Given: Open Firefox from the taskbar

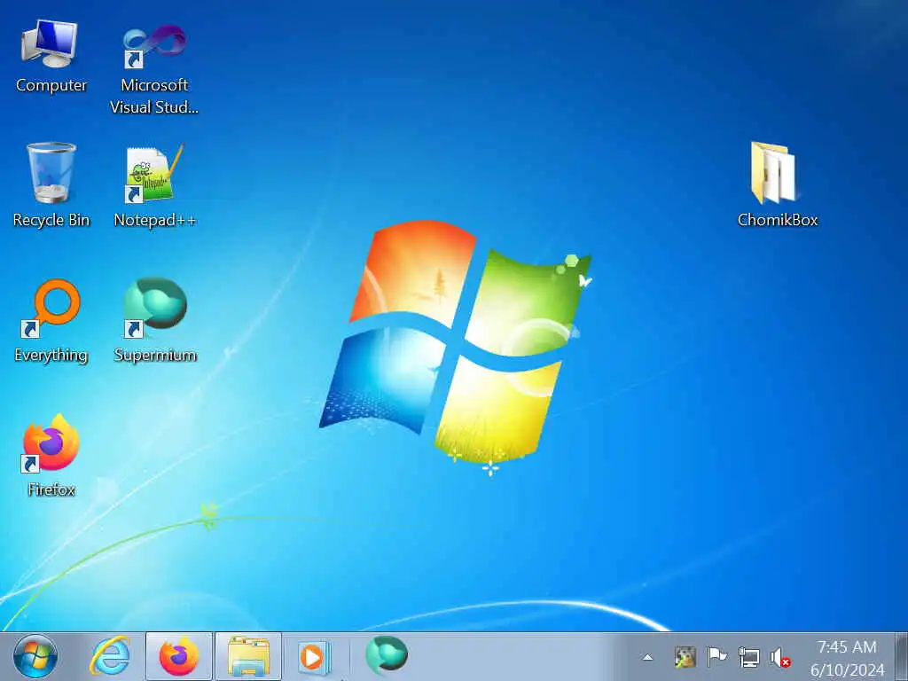Looking at the screenshot, I should (179, 657).
